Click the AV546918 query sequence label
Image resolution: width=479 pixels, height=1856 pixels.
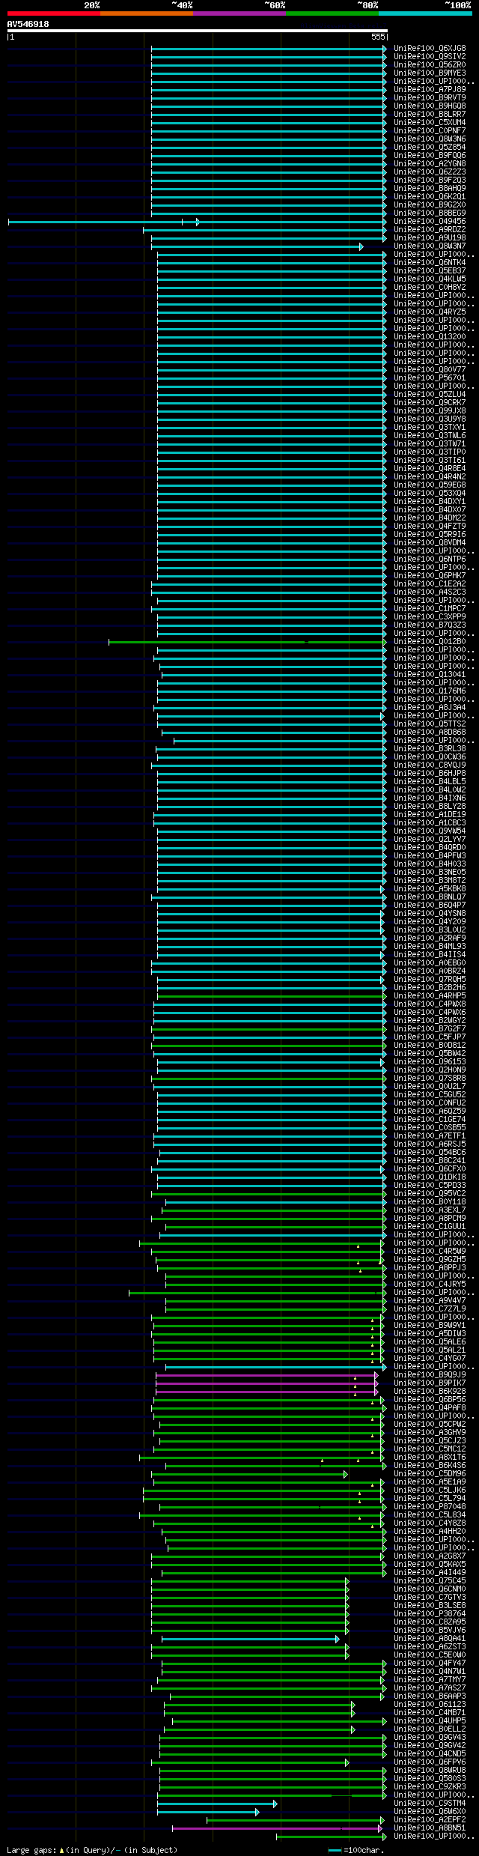[28, 24]
